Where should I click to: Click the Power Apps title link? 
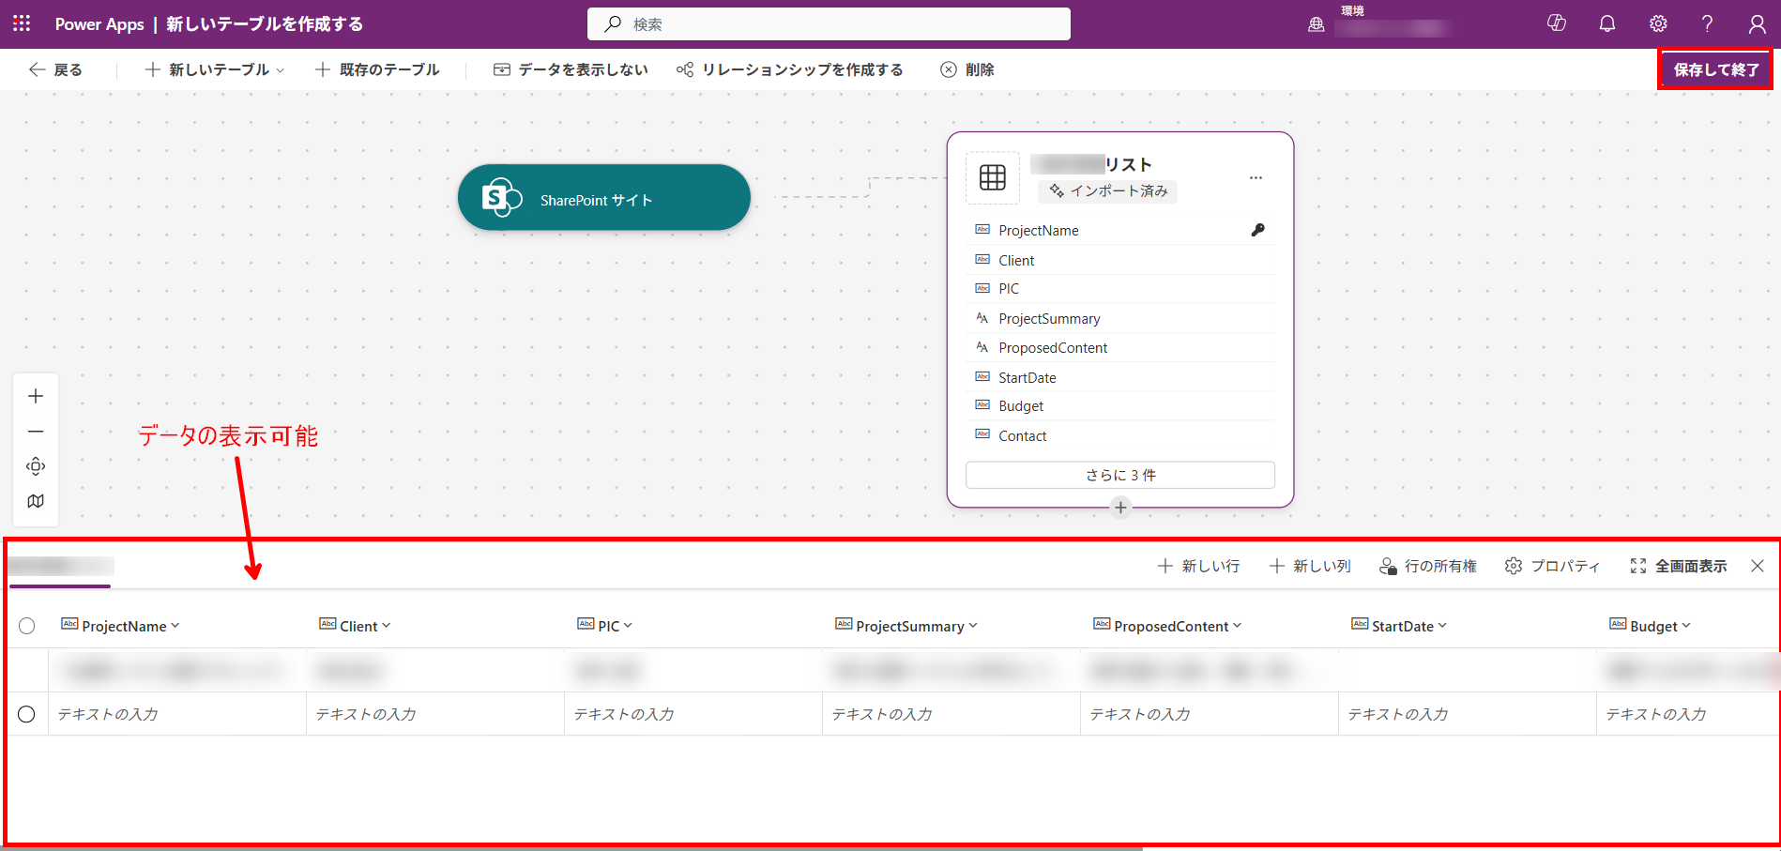(x=99, y=24)
